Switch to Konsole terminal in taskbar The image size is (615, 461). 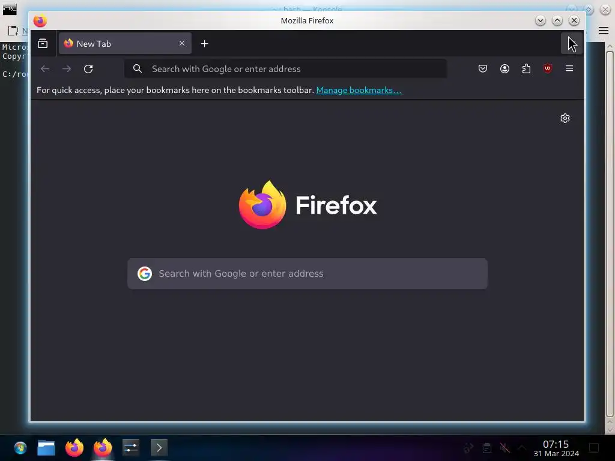pos(159,448)
